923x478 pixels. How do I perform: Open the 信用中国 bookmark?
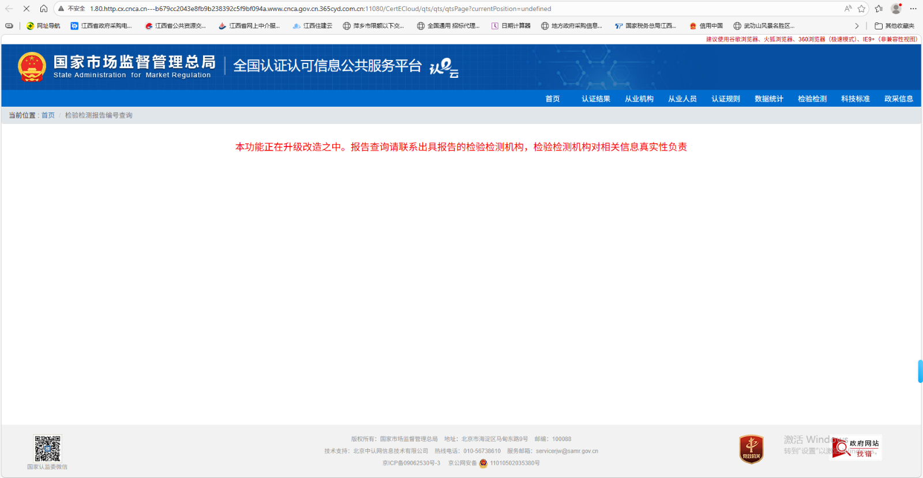click(x=706, y=26)
